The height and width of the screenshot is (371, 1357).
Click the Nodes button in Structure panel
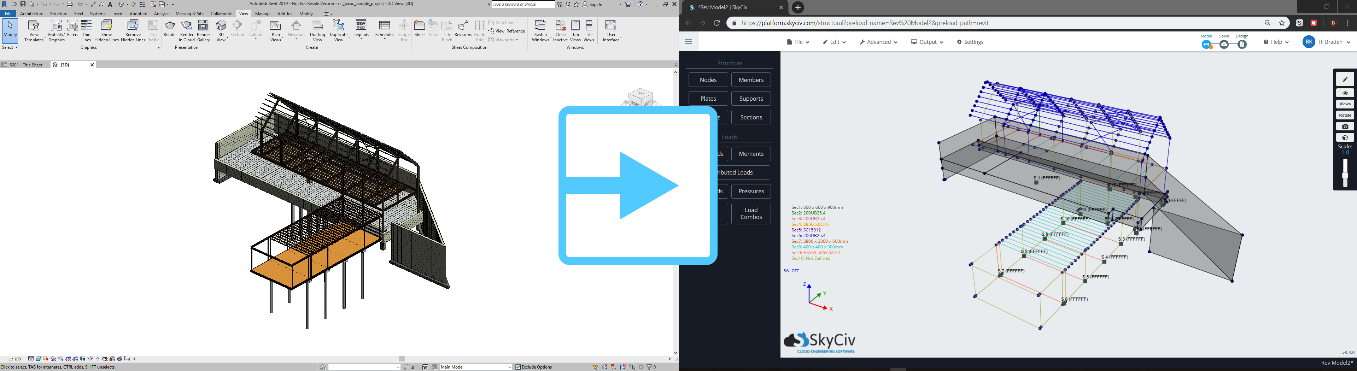coord(708,79)
